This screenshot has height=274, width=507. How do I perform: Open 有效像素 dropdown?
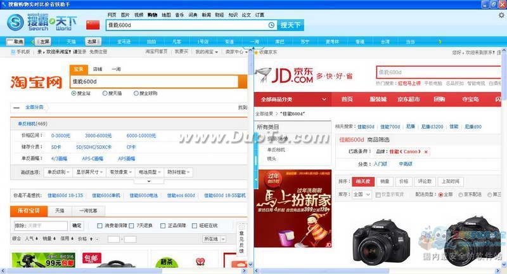[120, 172]
